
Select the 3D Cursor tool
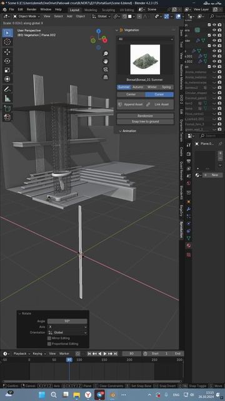click(7, 42)
